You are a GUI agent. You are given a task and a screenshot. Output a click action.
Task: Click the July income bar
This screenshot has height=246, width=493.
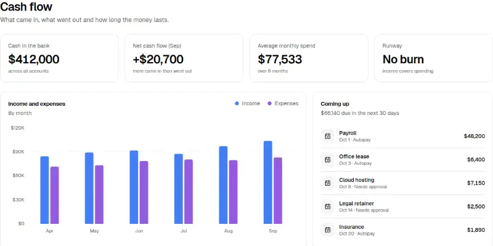click(x=179, y=189)
